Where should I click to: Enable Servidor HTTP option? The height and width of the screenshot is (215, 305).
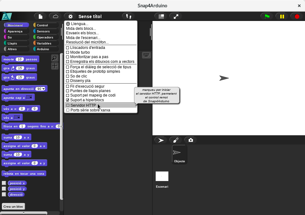(x=101, y=105)
